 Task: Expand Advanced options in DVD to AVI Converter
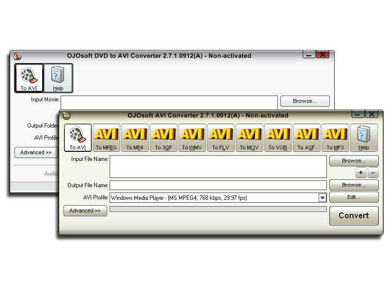coord(36,152)
